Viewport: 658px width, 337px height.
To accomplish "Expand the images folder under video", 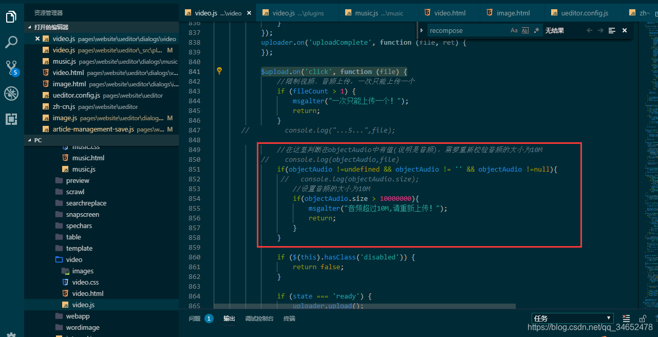I will 83,271.
